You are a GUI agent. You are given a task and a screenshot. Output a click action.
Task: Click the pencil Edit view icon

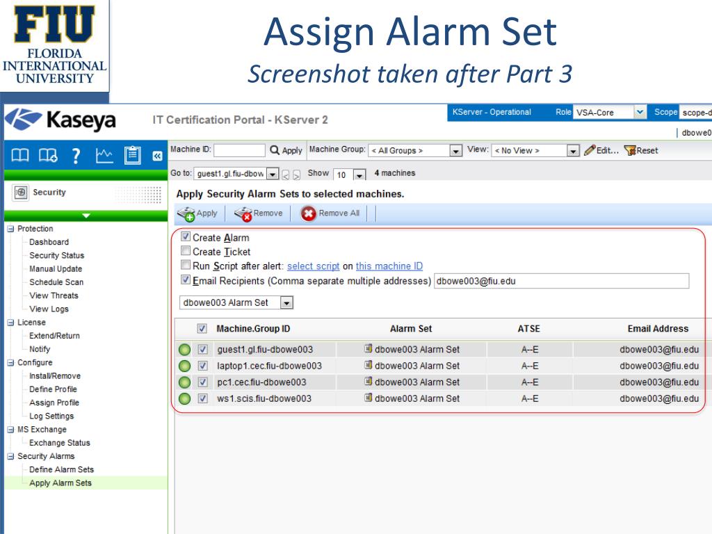(590, 150)
